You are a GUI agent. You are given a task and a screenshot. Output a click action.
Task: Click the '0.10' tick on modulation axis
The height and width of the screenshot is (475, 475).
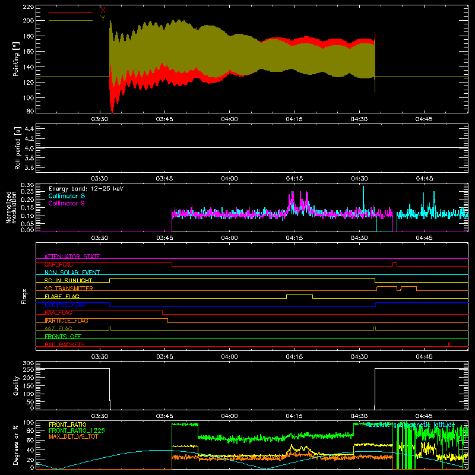[27, 216]
